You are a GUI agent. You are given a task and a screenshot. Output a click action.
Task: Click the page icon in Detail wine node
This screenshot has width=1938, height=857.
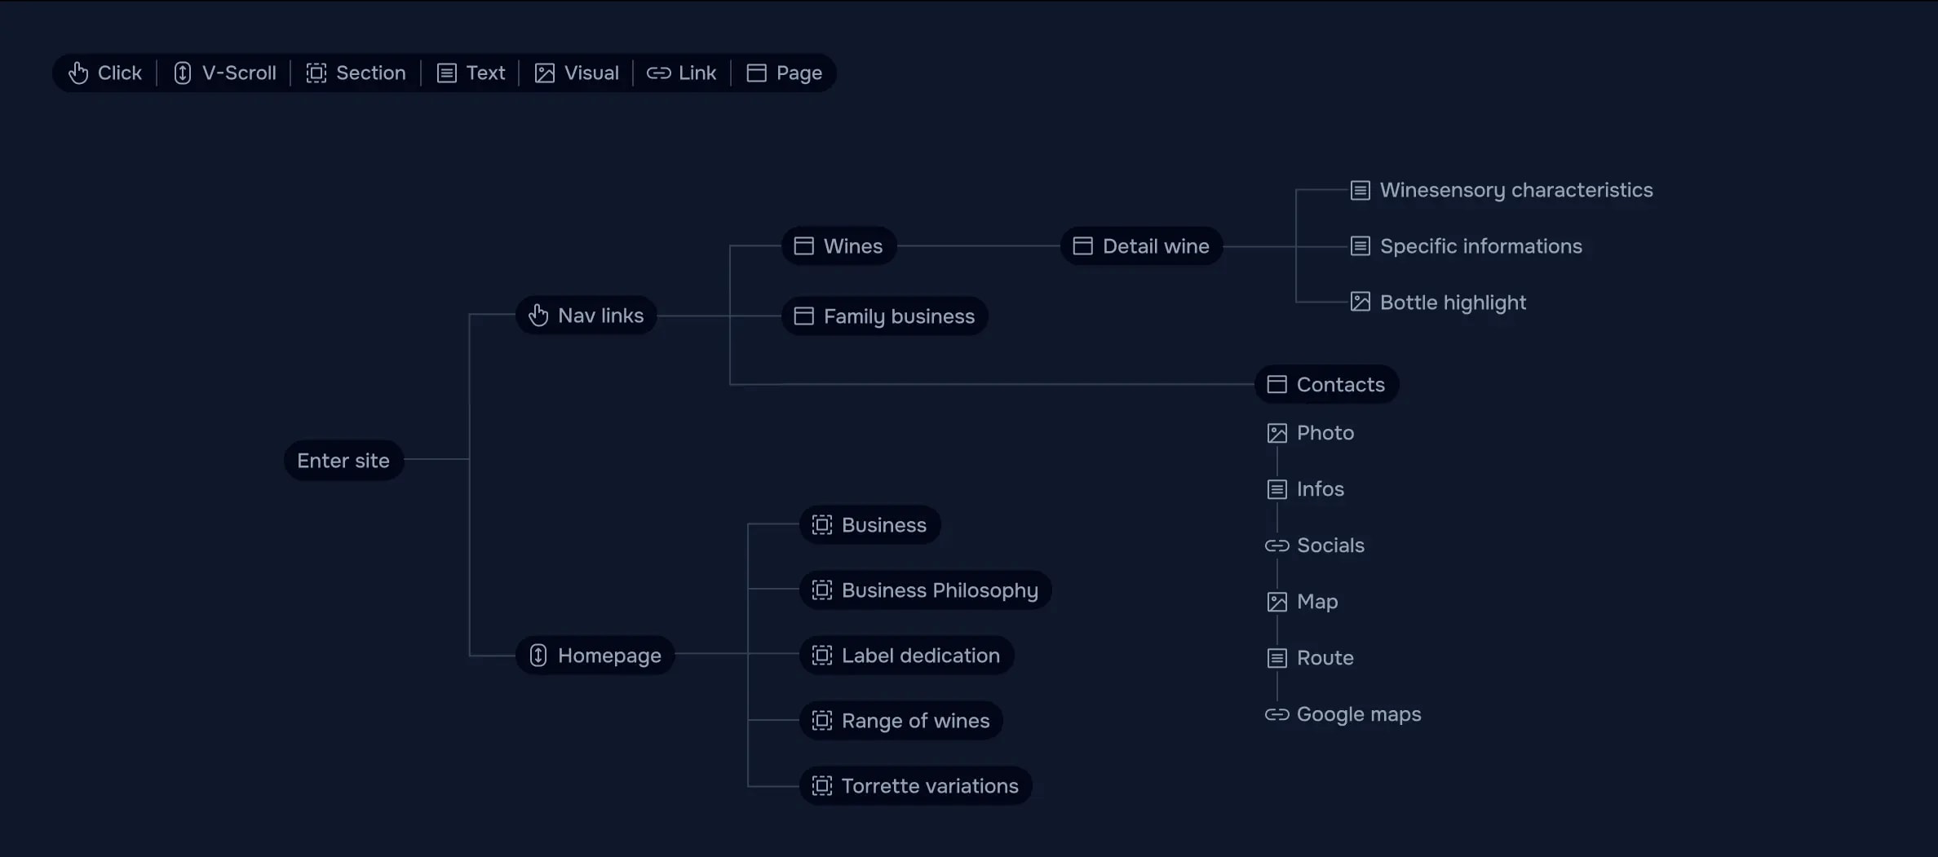(1083, 246)
